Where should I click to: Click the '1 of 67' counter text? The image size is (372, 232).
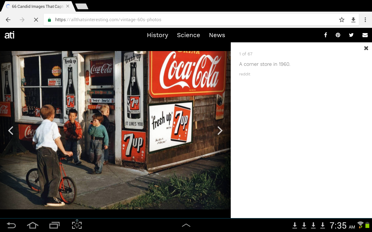tap(246, 54)
